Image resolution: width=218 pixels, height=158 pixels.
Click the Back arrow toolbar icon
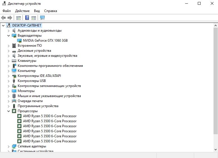[x=3, y=18]
